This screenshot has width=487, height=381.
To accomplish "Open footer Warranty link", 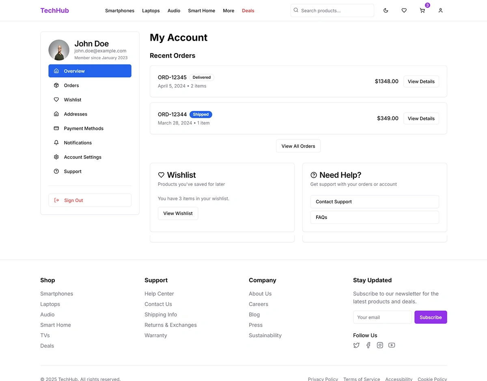I will 156,336.
